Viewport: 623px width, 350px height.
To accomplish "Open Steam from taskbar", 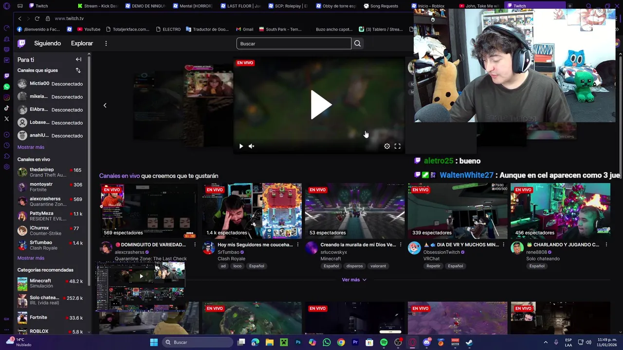I will click(469, 342).
